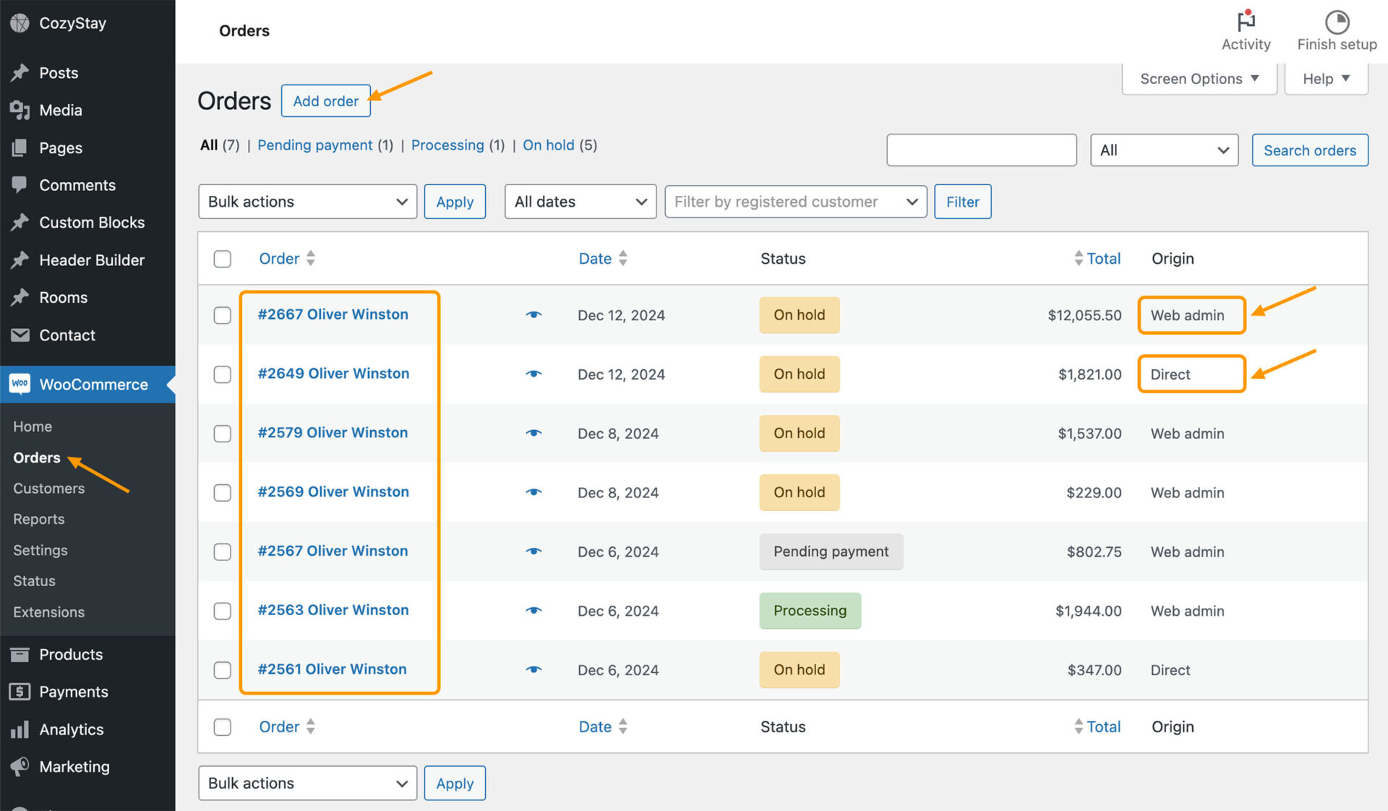Open the CozyStay WordPress logo menu
The image size is (1388, 811).
point(20,23)
